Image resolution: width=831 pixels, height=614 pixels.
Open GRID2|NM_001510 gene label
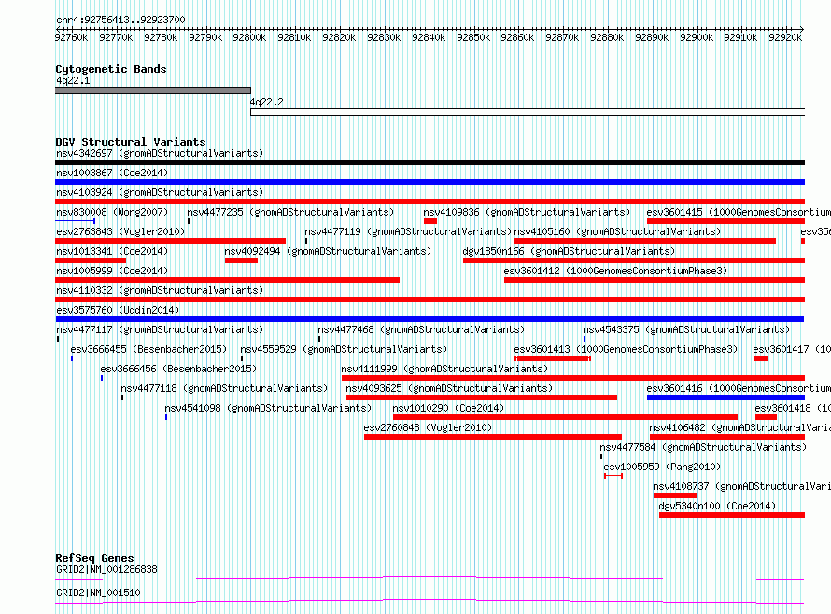click(98, 593)
